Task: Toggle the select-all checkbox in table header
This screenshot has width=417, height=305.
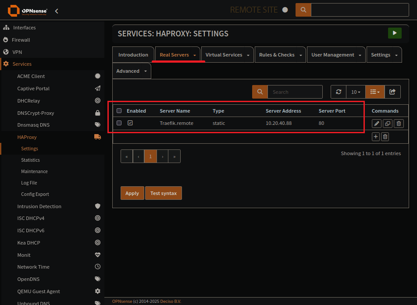Action: [x=119, y=110]
